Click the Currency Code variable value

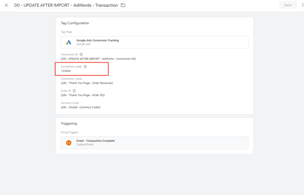[x=81, y=107]
